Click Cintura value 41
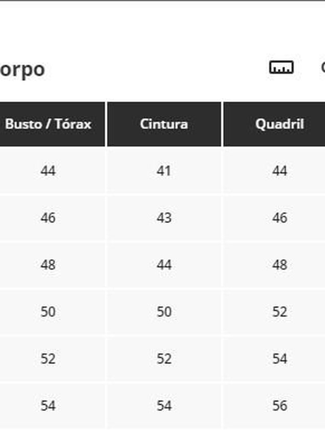The width and height of the screenshot is (325, 443). (164, 171)
